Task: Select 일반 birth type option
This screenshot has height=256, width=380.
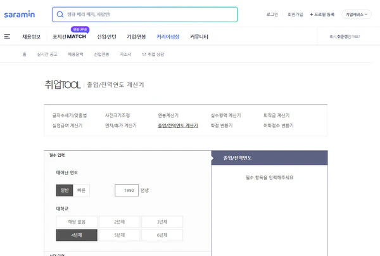Action: 65,190
